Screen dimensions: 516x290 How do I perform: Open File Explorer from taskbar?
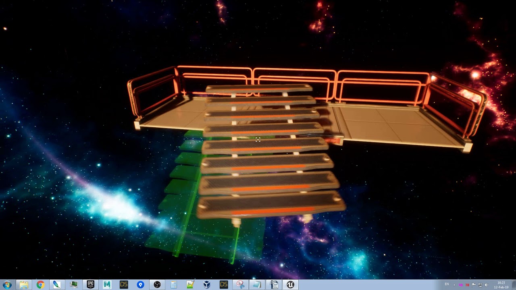click(x=24, y=285)
